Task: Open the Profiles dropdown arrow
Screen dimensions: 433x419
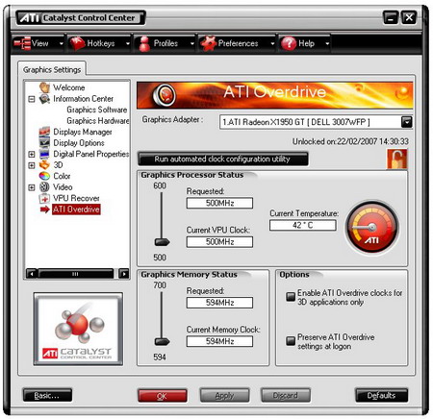Action: (x=192, y=43)
